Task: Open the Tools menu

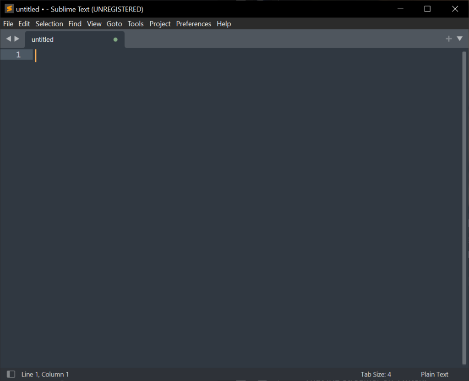Action: [136, 24]
